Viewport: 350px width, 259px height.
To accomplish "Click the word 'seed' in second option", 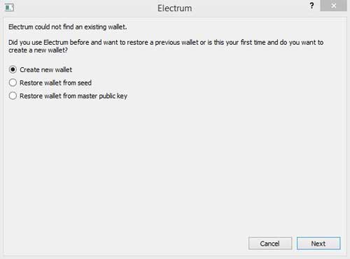I will tap(85, 83).
